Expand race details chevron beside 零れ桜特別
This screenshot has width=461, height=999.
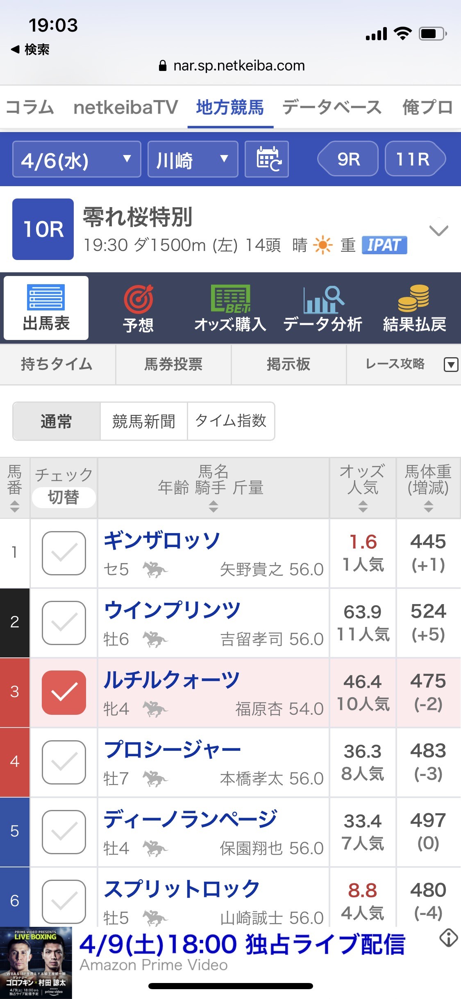(x=438, y=230)
